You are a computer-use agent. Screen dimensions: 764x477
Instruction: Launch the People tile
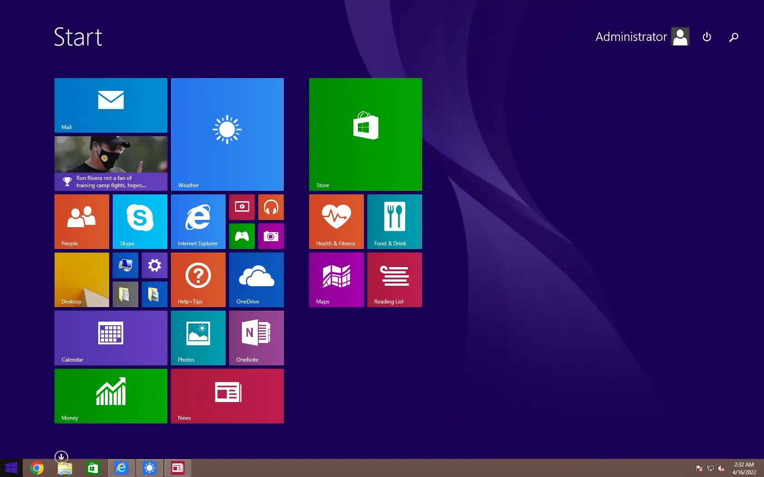tap(82, 222)
